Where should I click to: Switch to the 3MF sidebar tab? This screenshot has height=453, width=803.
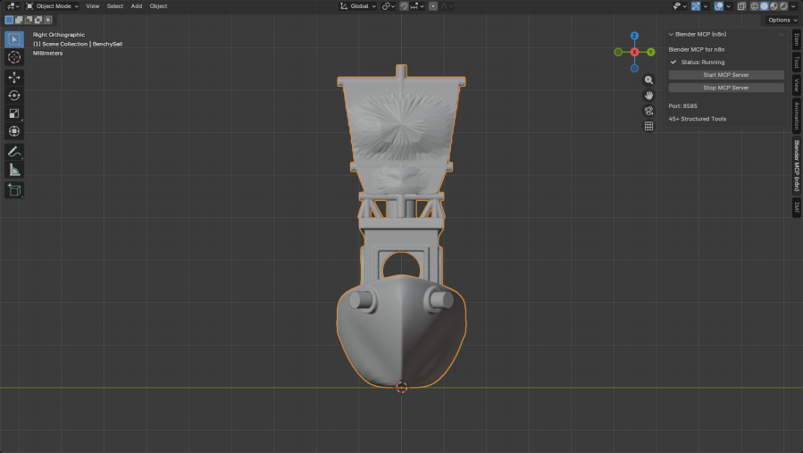[797, 207]
